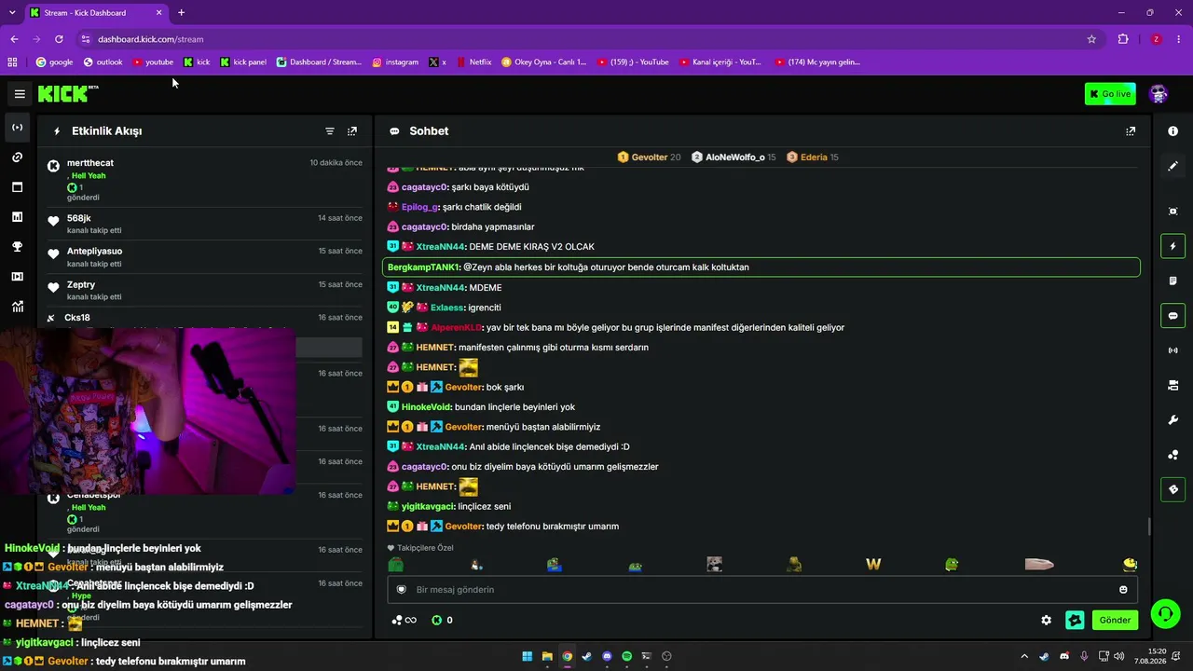The image size is (1193, 671).
Task: Click the Kicks balance showing 0
Action: tap(442, 620)
